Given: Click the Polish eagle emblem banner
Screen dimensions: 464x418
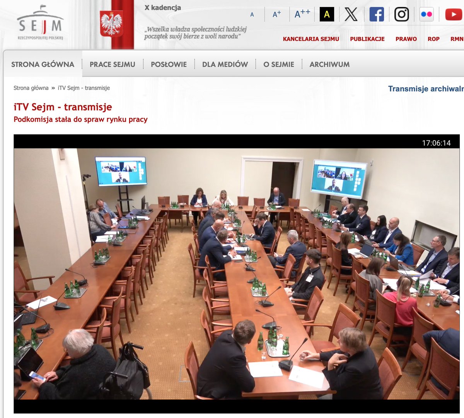Looking at the screenshot, I should tap(111, 24).
